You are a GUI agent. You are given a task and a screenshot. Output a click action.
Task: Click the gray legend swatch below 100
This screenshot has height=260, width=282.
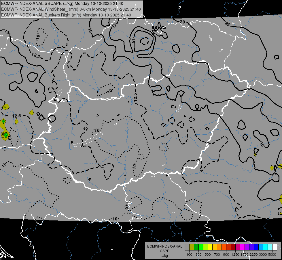(187, 247)
